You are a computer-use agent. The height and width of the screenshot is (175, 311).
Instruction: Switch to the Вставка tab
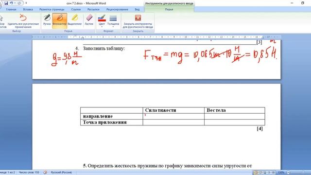pyautogui.click(x=28, y=9)
